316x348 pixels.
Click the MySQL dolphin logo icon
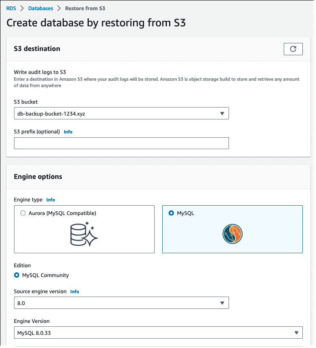pos(232,234)
